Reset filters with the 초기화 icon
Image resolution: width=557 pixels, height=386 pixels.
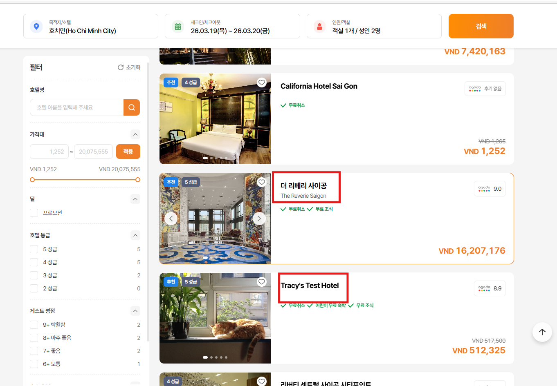[121, 67]
